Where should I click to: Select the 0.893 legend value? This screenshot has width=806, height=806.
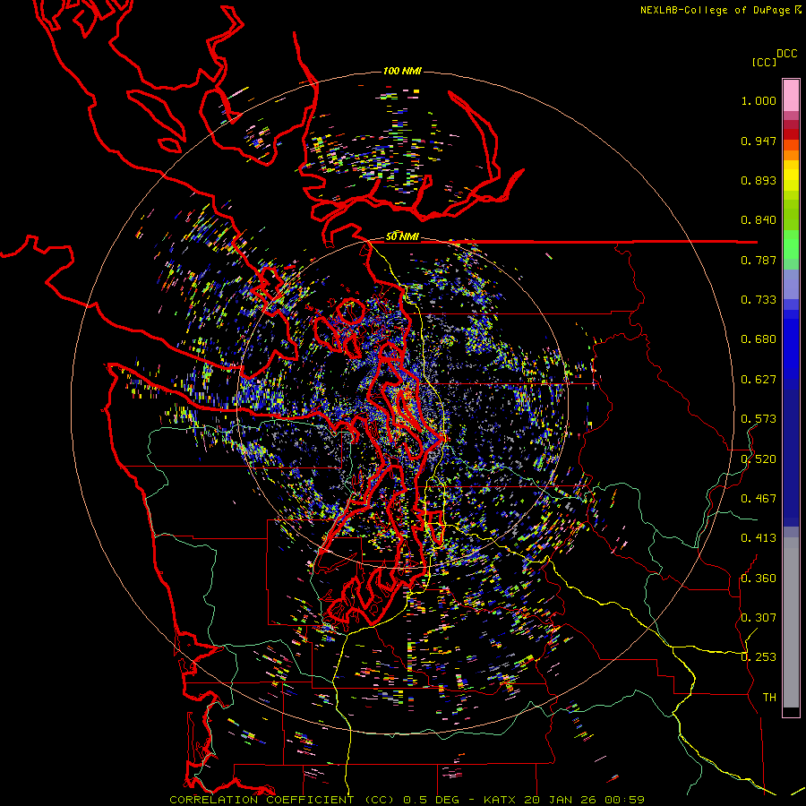(x=759, y=180)
